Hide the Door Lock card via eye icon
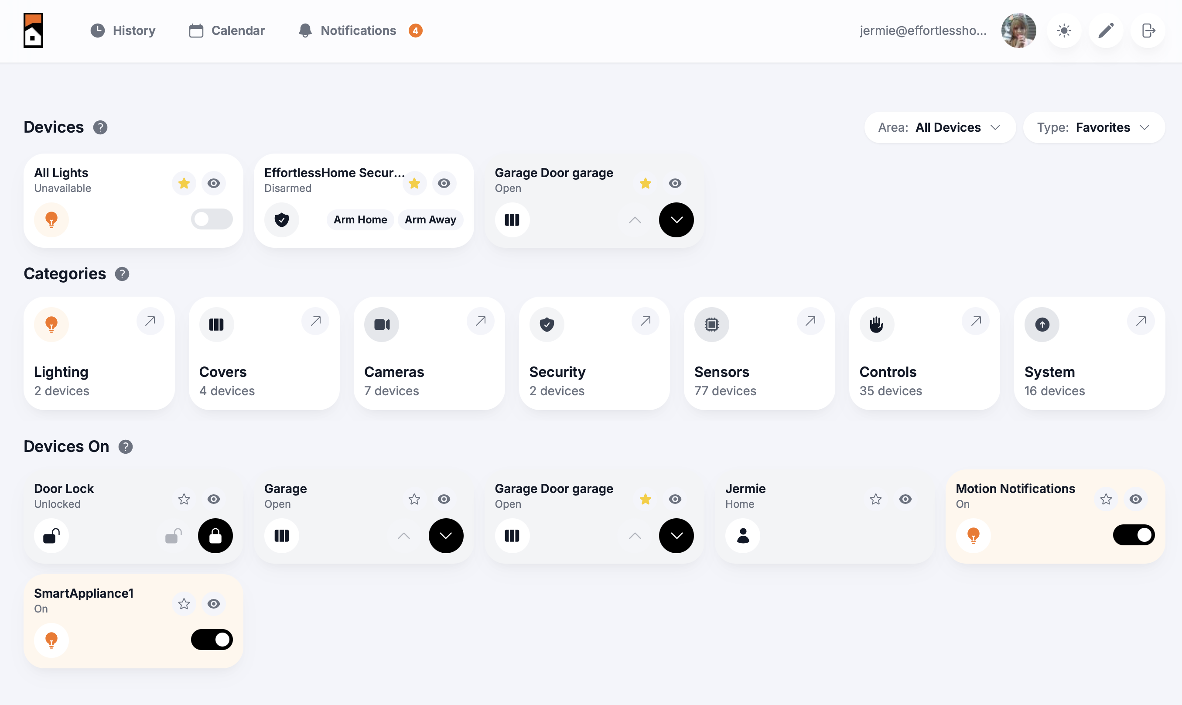Screen dimensions: 1182x705 click(x=214, y=499)
